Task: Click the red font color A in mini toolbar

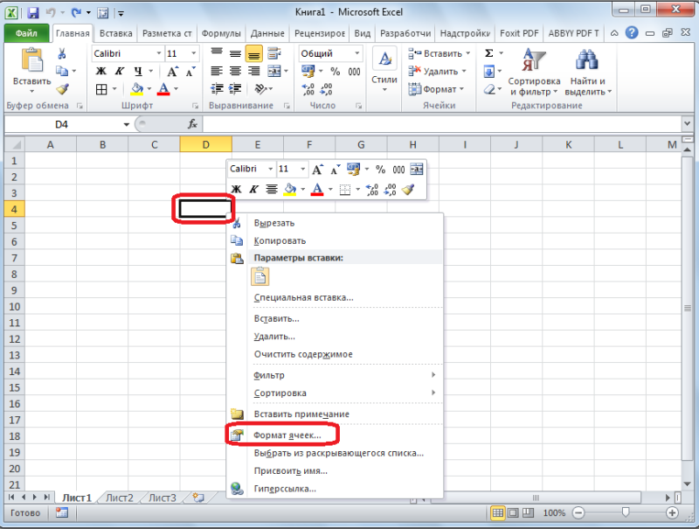Action: (317, 190)
